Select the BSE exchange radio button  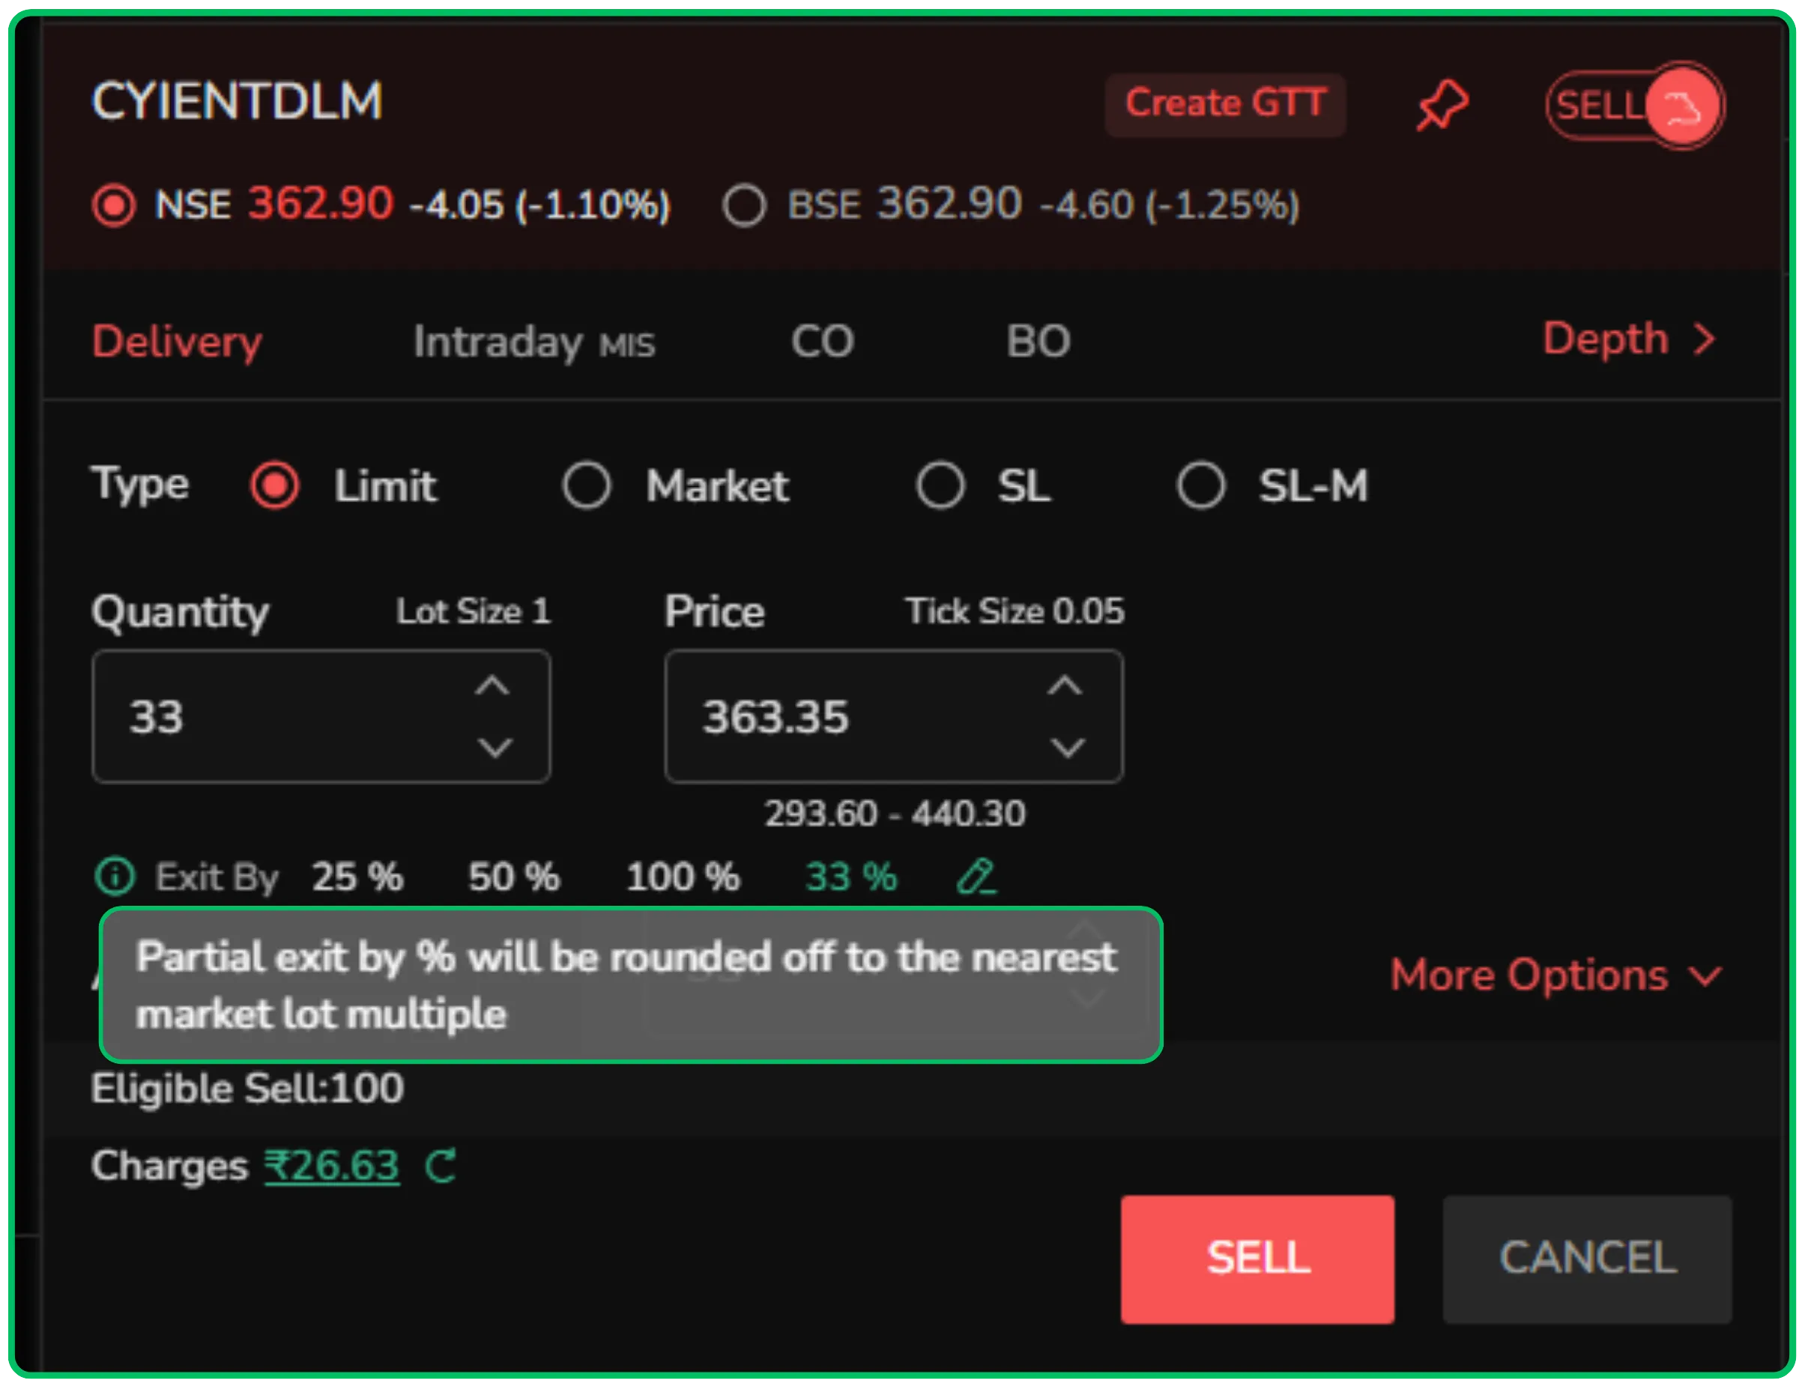coord(743,206)
